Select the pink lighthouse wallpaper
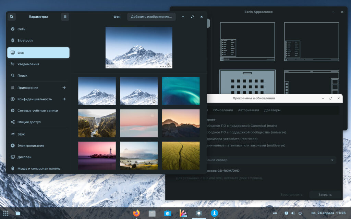 click(x=97, y=155)
